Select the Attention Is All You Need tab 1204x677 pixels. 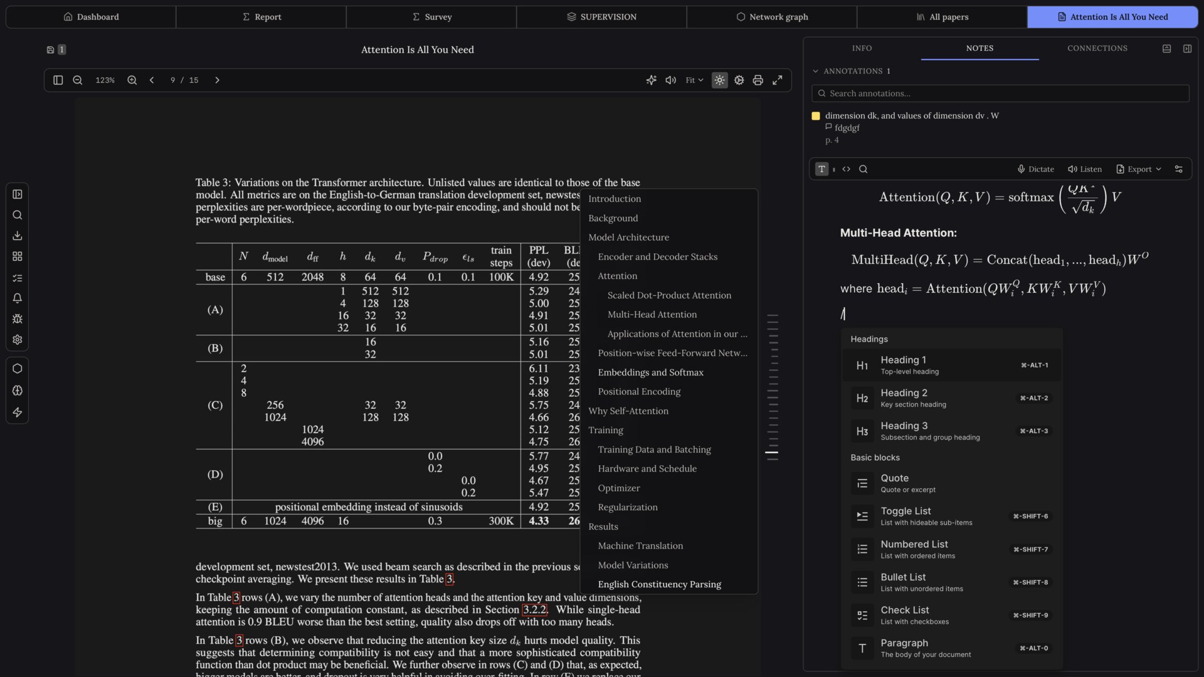pos(1112,17)
